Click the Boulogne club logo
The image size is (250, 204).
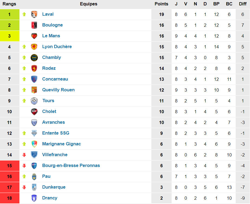[34, 25]
